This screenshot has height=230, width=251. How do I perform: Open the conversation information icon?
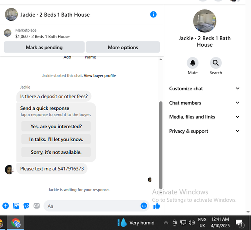coord(153,14)
